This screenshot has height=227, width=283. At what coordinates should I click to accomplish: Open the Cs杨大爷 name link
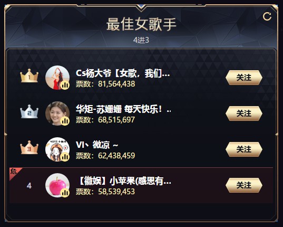pos(123,73)
